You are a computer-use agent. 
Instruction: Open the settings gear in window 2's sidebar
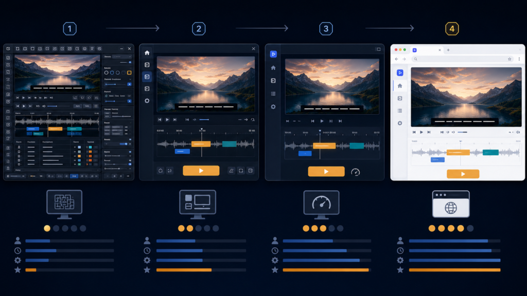[x=147, y=101]
